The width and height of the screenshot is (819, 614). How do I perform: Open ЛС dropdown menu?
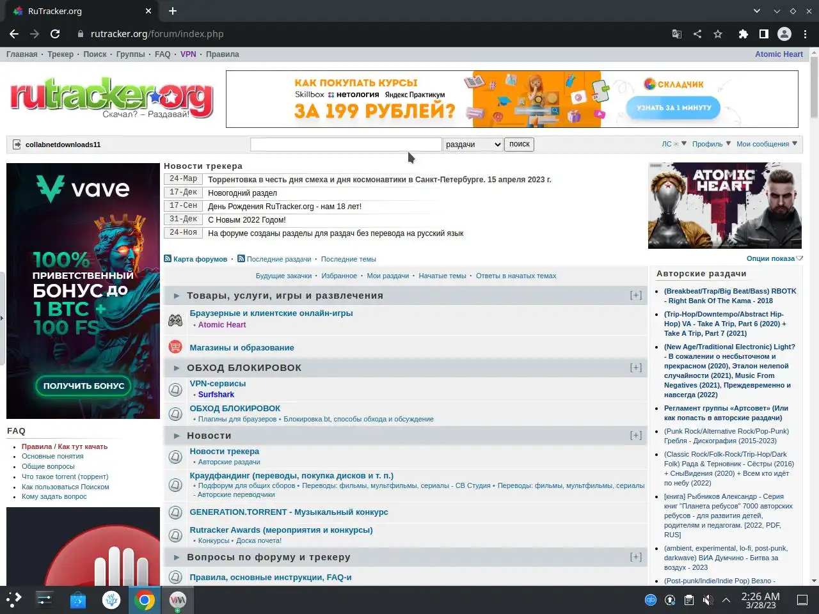click(x=674, y=144)
